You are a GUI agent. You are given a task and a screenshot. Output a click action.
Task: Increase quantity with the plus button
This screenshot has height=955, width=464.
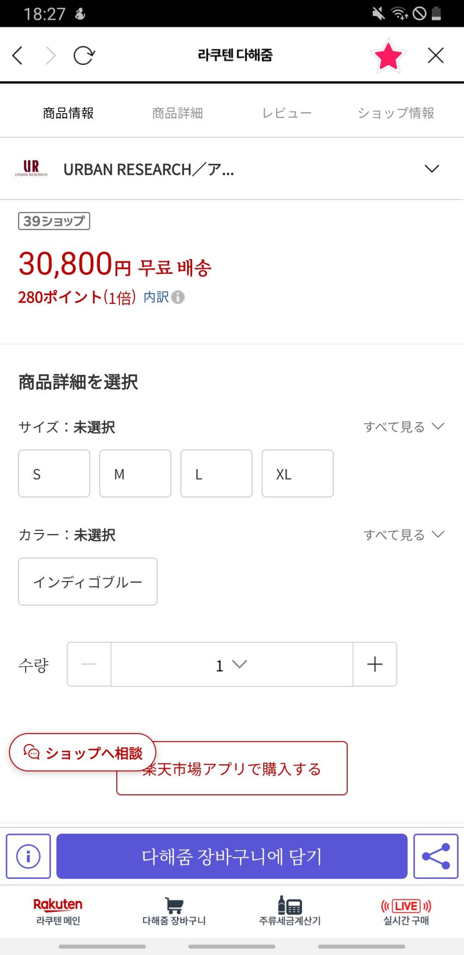tap(375, 664)
